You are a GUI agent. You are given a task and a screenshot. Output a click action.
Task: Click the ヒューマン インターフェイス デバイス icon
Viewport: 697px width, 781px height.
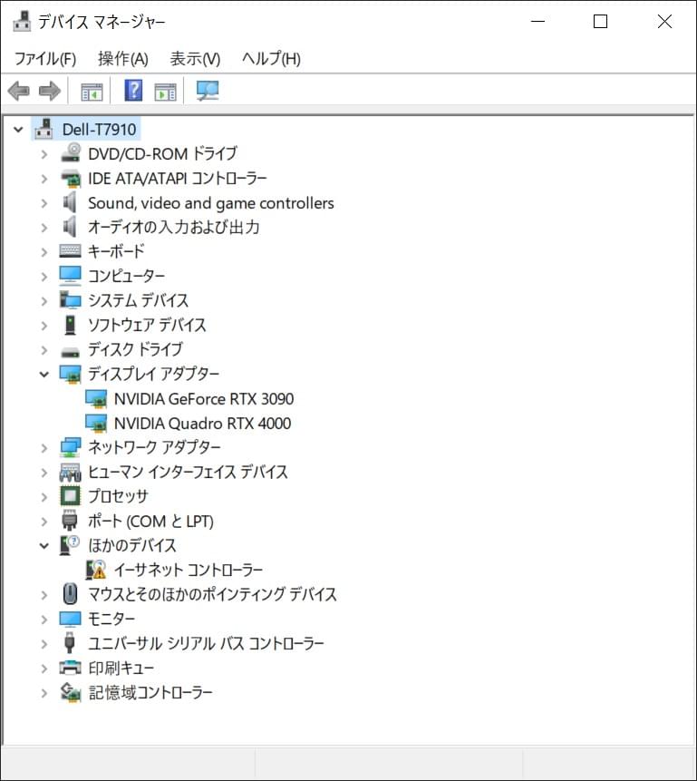point(70,472)
